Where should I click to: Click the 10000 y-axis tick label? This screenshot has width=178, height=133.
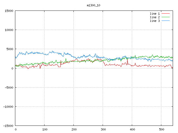coord(9,30)
